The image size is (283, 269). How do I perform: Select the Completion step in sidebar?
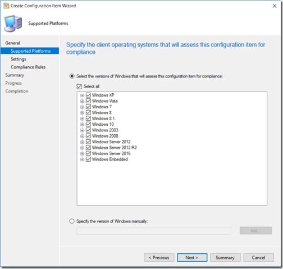[x=17, y=91]
